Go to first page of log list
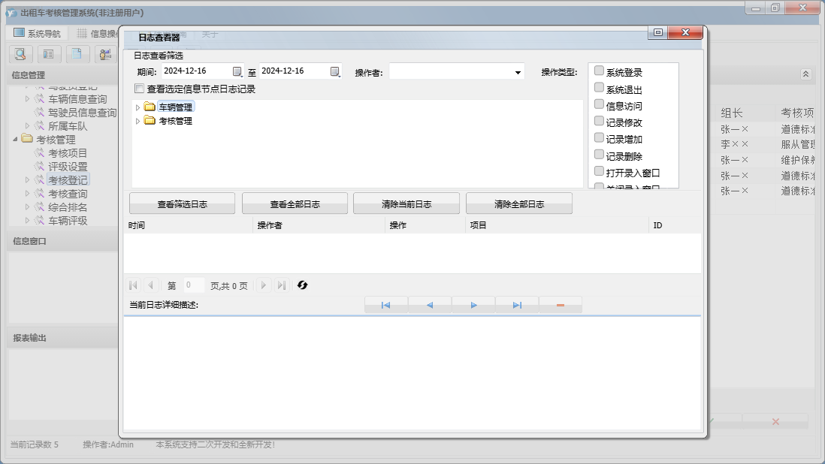 click(133, 285)
